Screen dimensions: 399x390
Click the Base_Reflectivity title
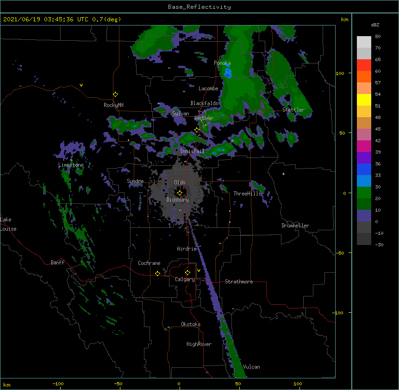pyautogui.click(x=199, y=7)
